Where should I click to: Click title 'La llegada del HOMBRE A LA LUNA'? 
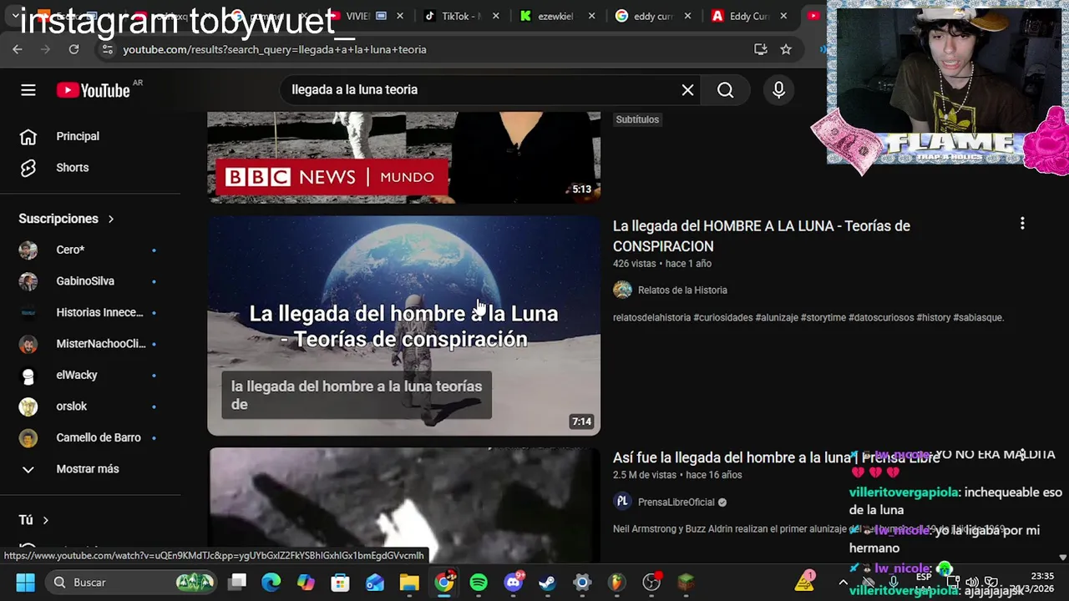[761, 236]
